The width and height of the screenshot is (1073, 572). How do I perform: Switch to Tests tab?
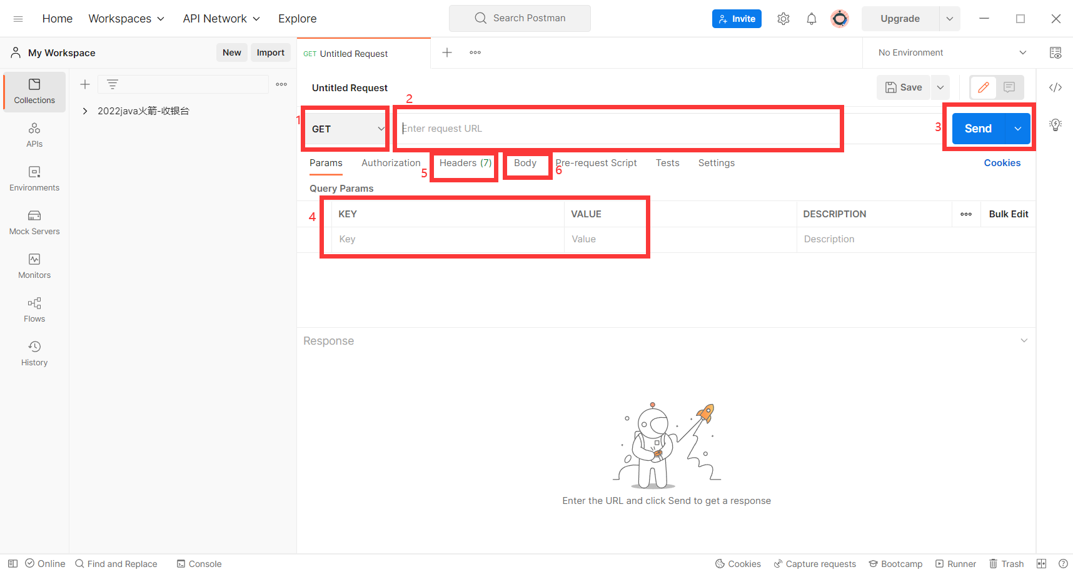pyautogui.click(x=667, y=163)
